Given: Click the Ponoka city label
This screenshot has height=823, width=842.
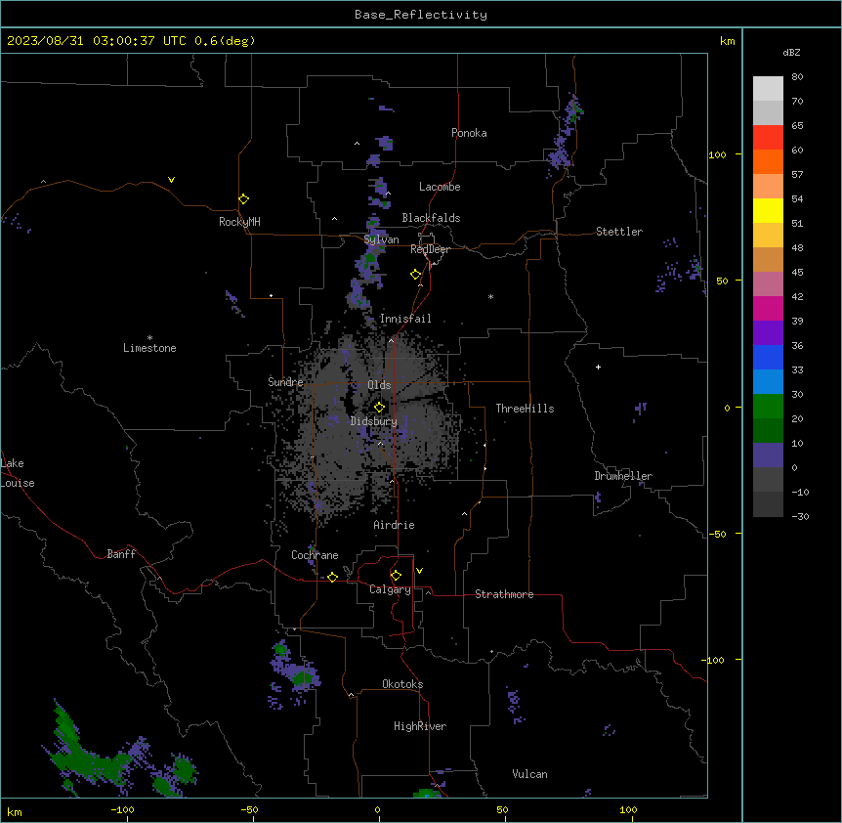Looking at the screenshot, I should (469, 133).
